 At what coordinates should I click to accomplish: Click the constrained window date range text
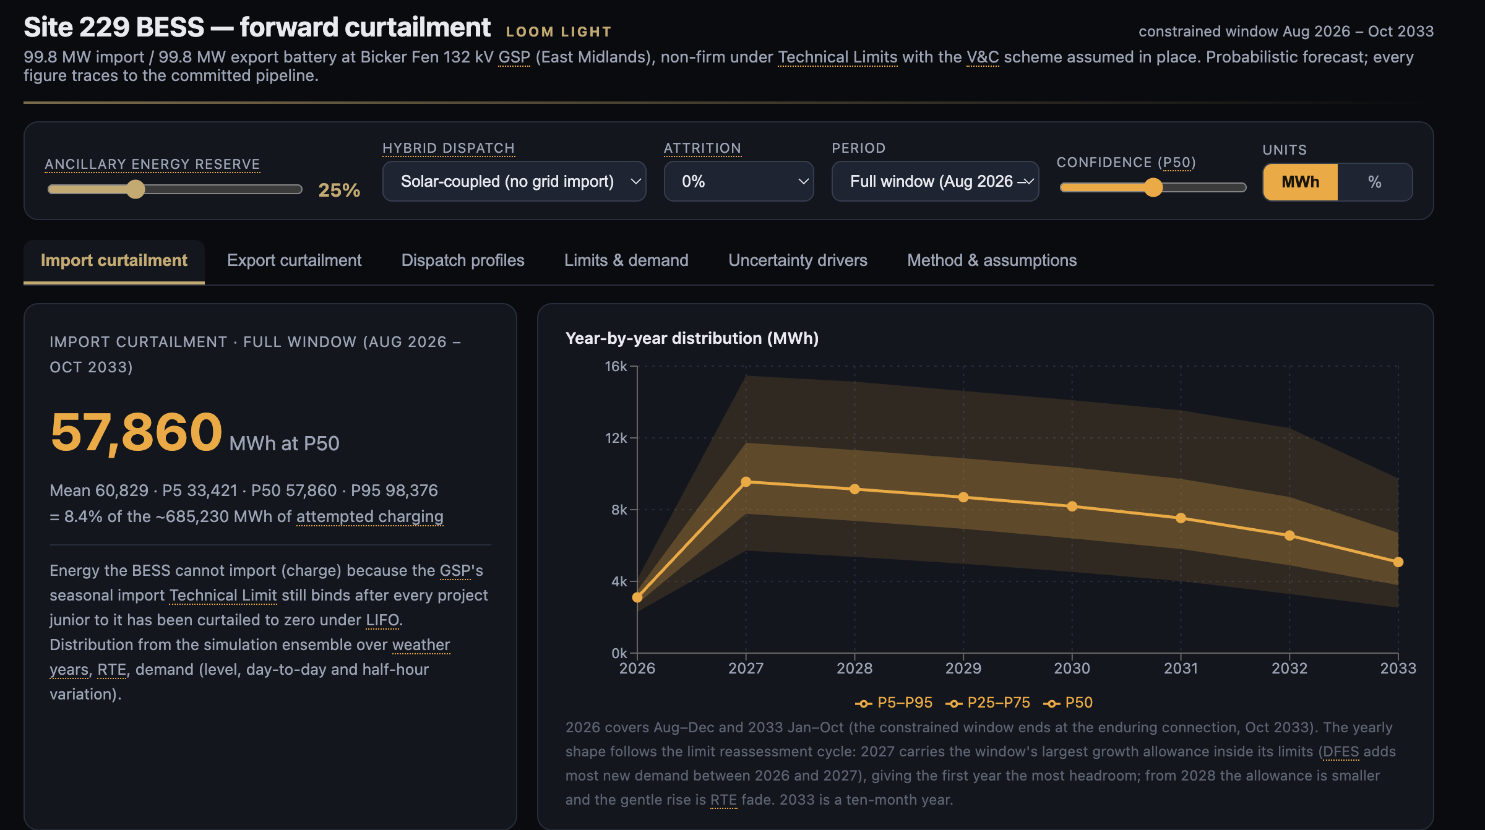pos(1286,32)
